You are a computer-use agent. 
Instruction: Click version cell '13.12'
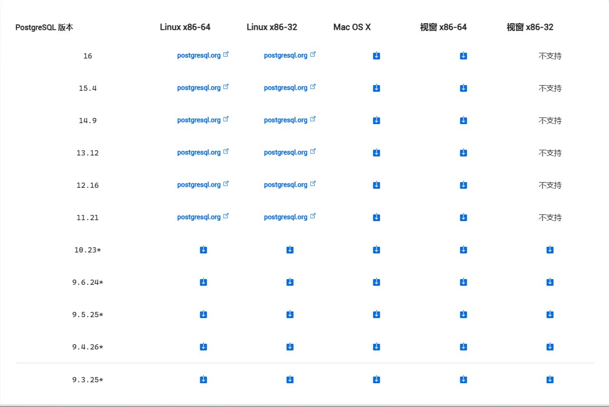click(x=87, y=153)
